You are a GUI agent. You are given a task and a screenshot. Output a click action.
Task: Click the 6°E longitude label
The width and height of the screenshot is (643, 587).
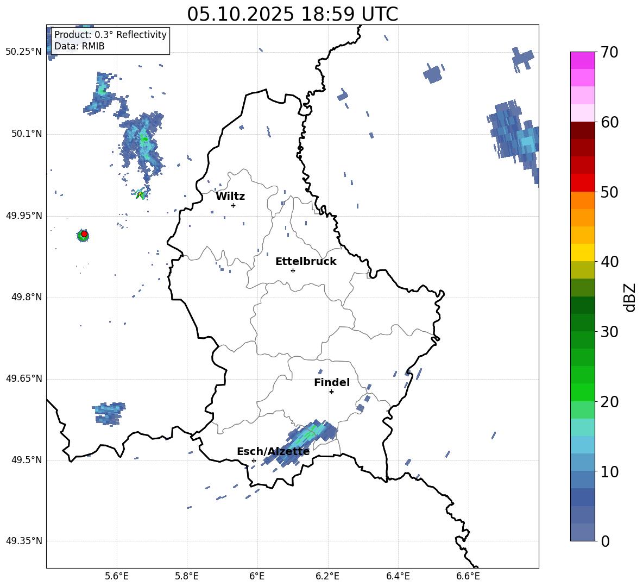[257, 576]
